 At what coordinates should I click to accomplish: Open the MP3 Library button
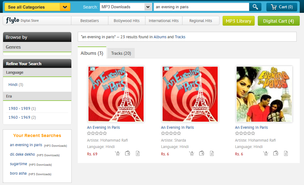pyautogui.click(x=238, y=21)
